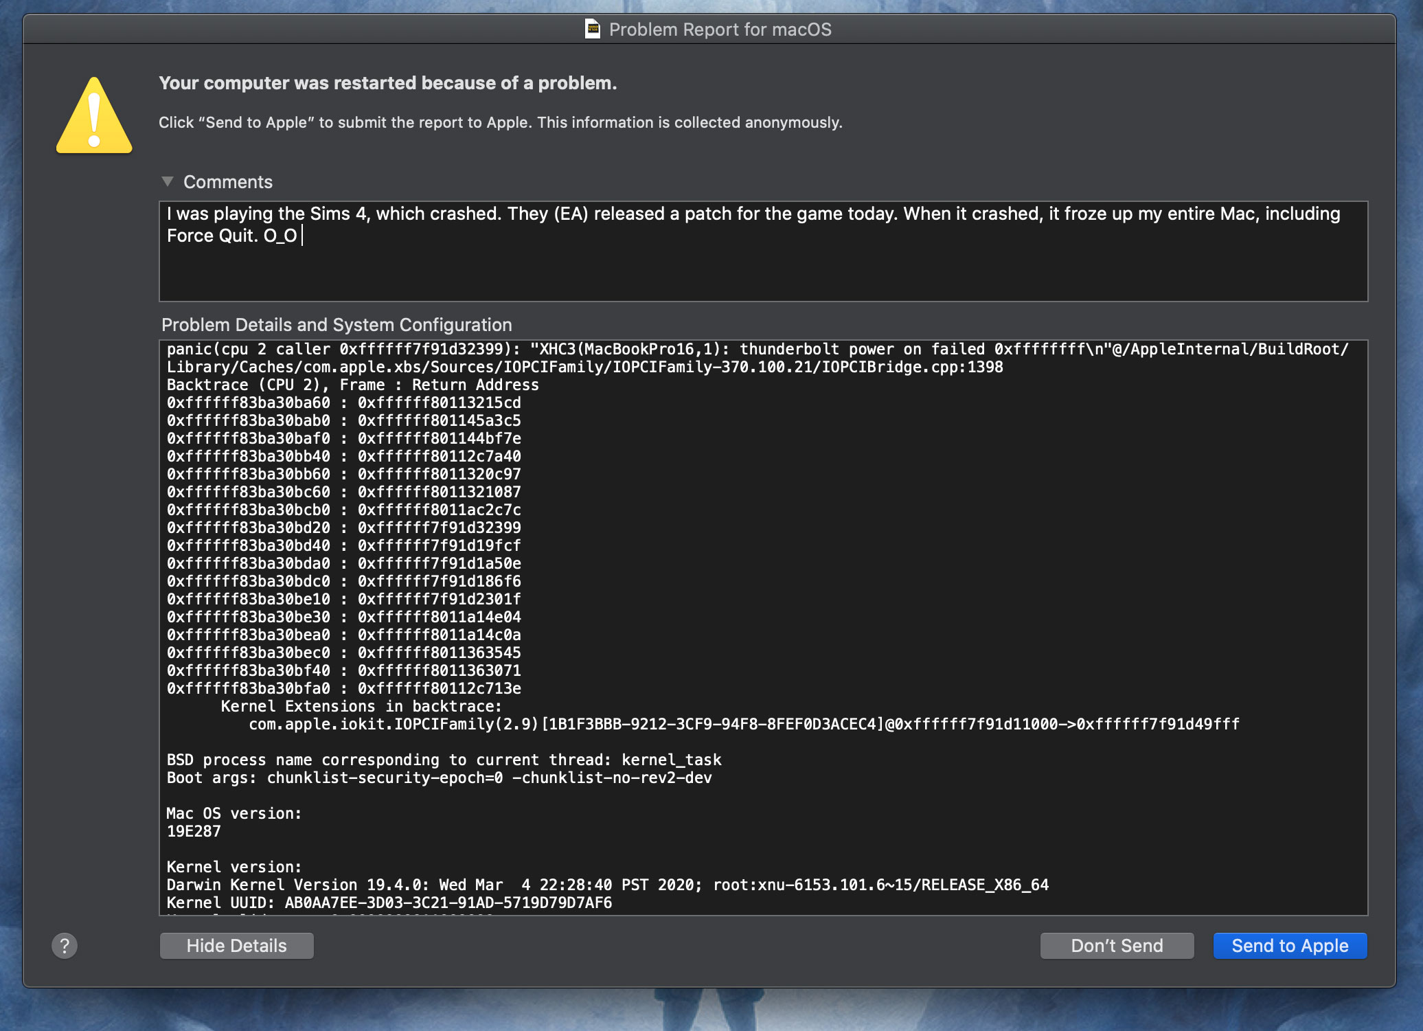Open help with the question mark button
Image resolution: width=1423 pixels, height=1031 pixels.
(65, 946)
